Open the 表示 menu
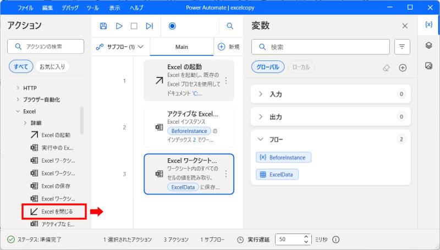Image resolution: width=440 pixels, height=250 pixels. pyautogui.click(x=114, y=8)
